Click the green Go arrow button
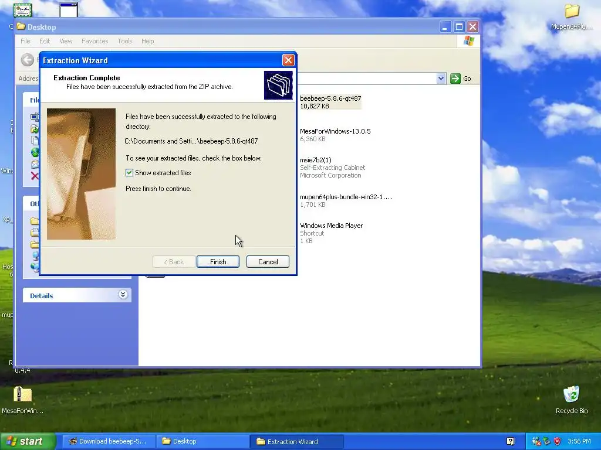 (x=455, y=79)
